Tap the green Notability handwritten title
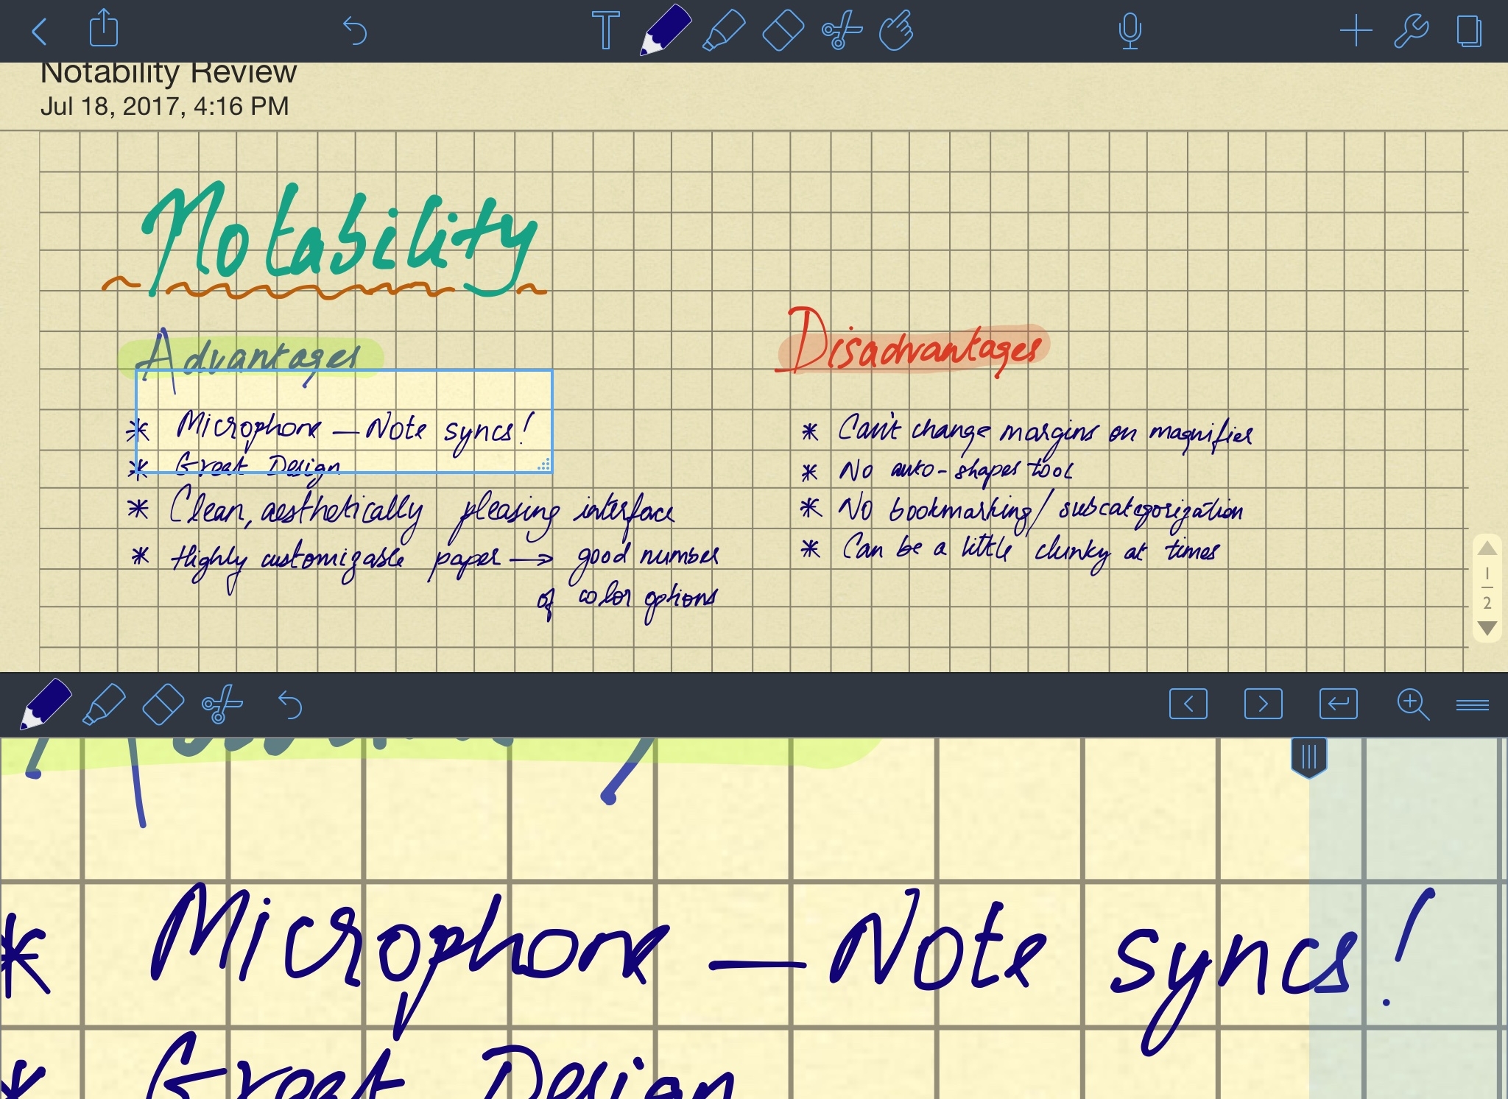The width and height of the screenshot is (1508, 1099). (x=340, y=239)
